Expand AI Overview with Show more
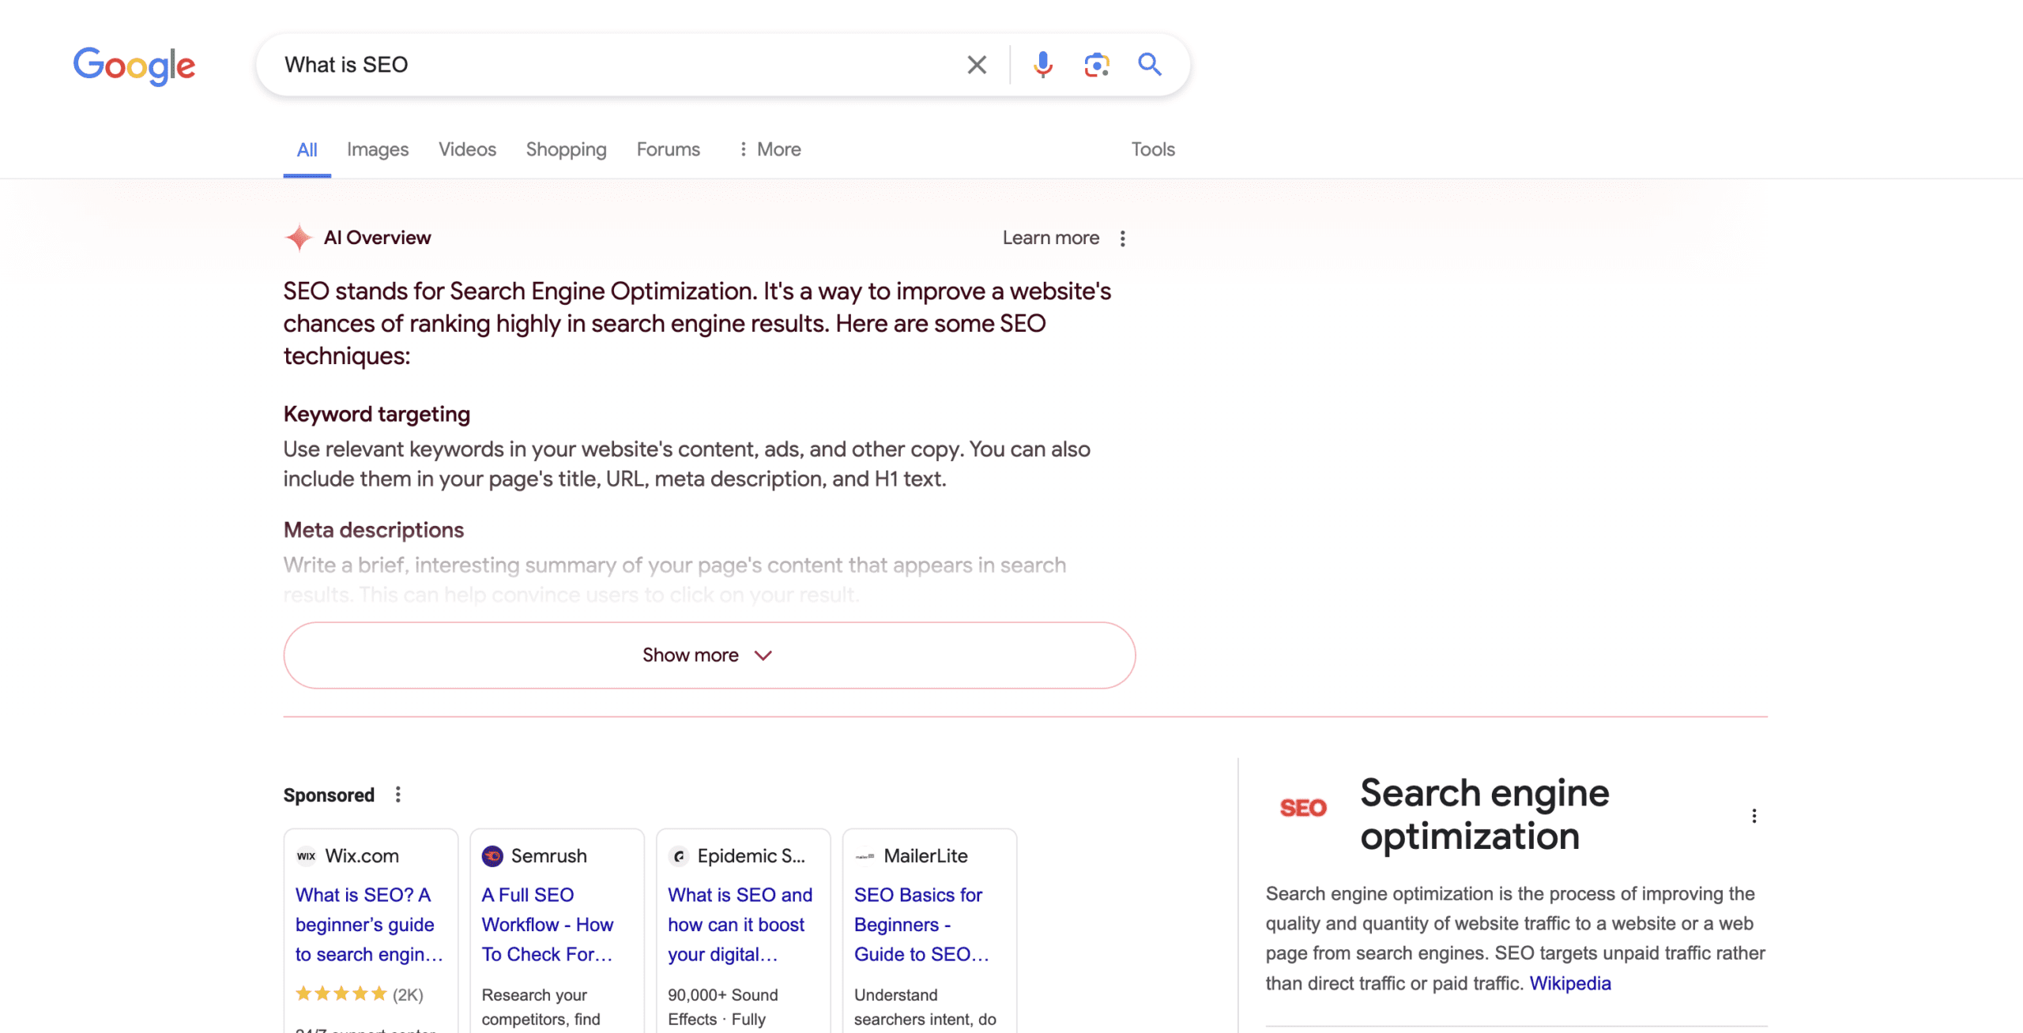This screenshot has height=1033, width=2023. pos(709,655)
